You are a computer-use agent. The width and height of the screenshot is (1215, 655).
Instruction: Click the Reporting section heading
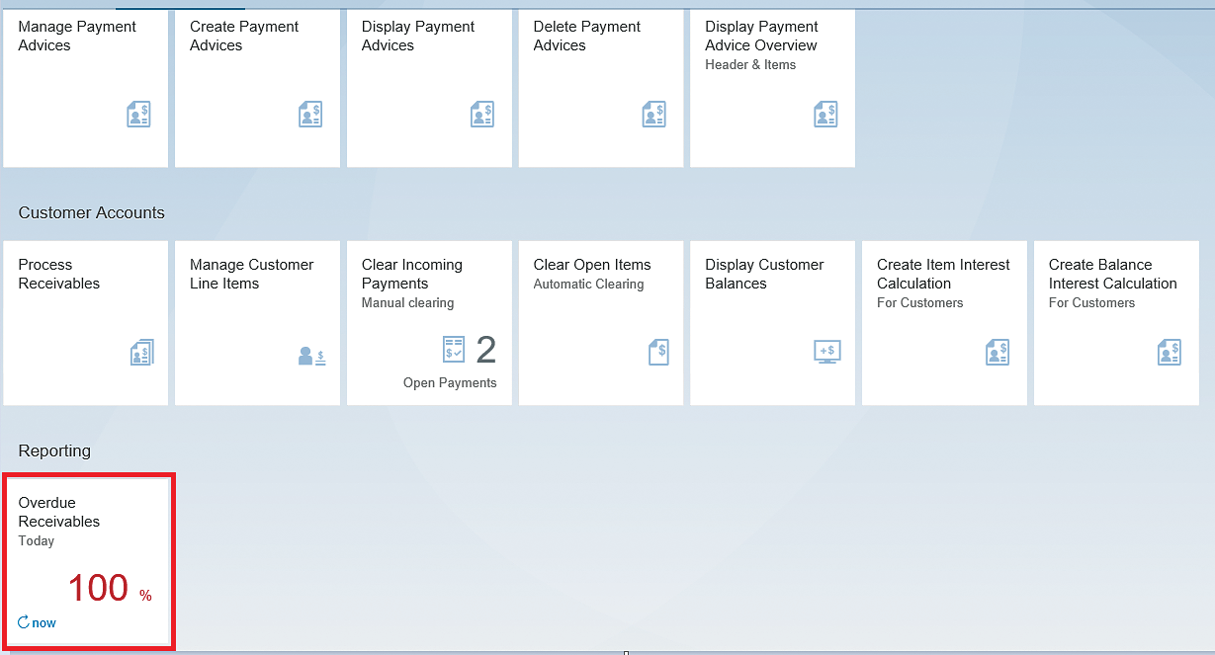click(54, 450)
